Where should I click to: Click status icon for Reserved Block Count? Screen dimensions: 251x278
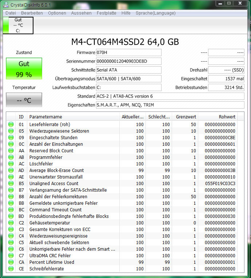[x=11, y=150]
